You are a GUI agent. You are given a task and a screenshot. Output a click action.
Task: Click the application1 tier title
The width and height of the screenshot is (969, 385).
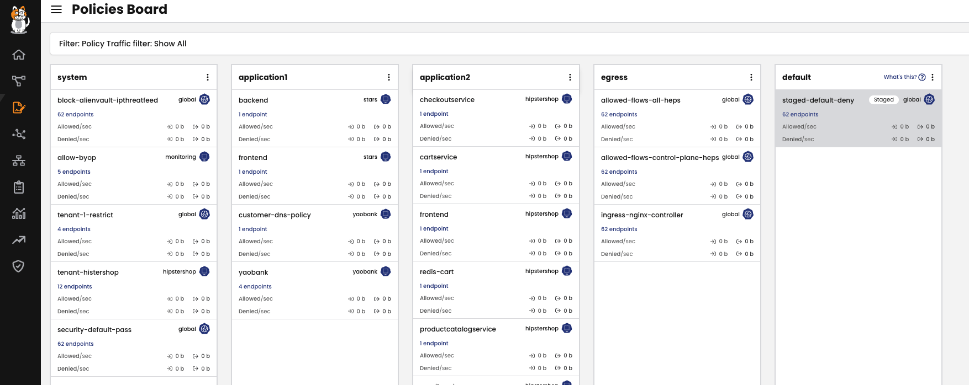pos(263,77)
